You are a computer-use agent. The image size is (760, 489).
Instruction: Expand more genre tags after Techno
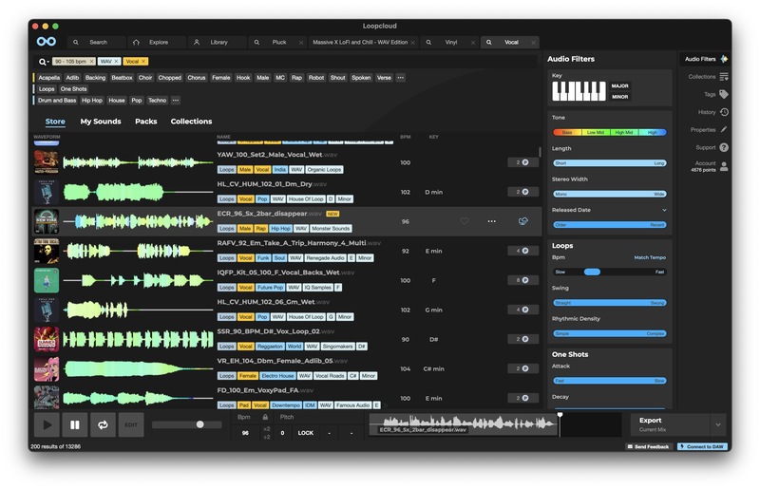175,100
